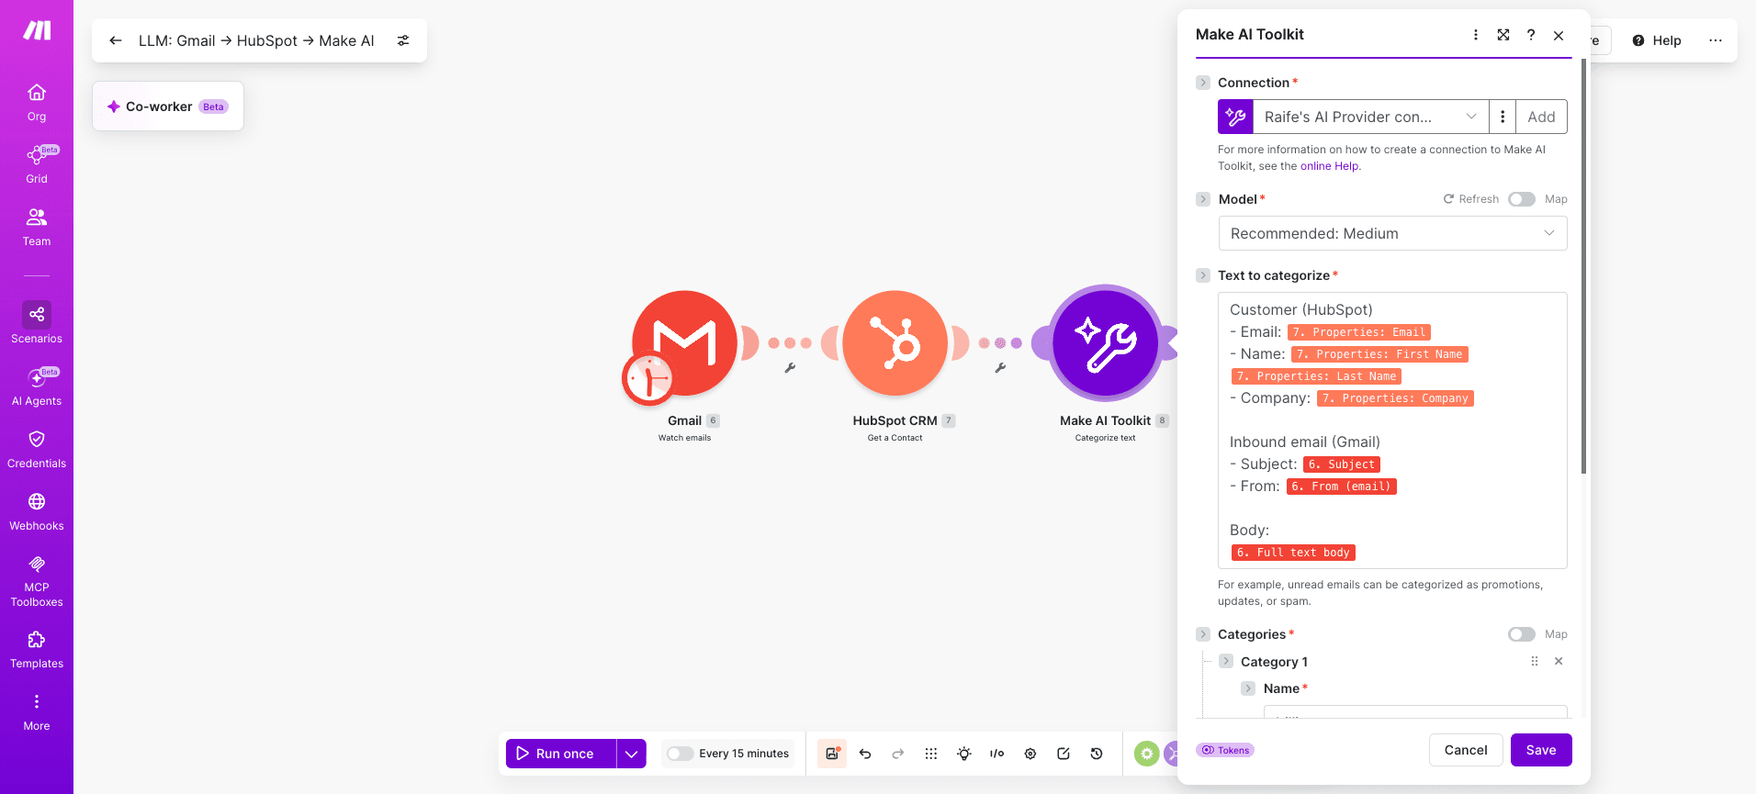Image resolution: width=1756 pixels, height=794 pixels.
Task: Open scenario inputs and outputs
Action: click(997, 754)
